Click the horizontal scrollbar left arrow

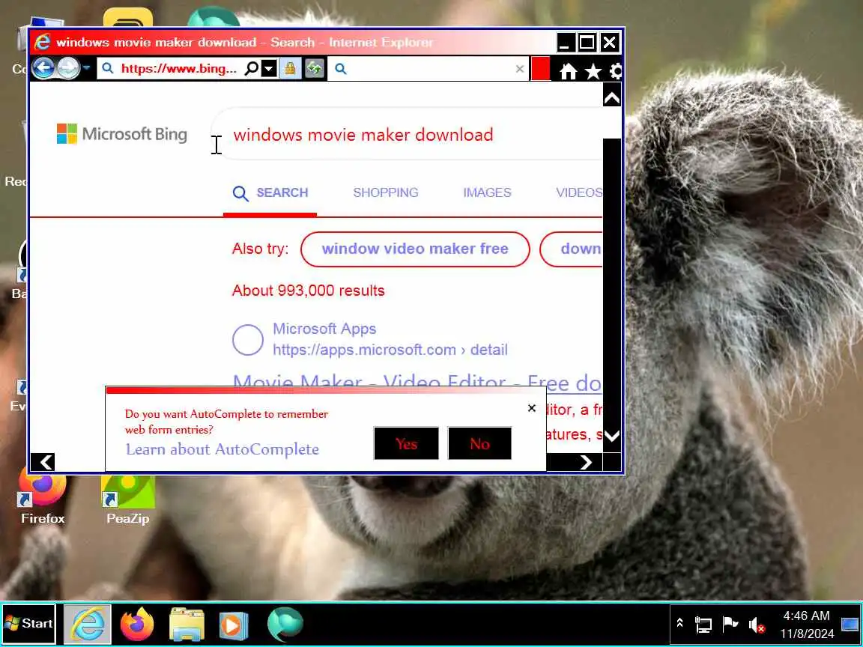click(x=46, y=462)
